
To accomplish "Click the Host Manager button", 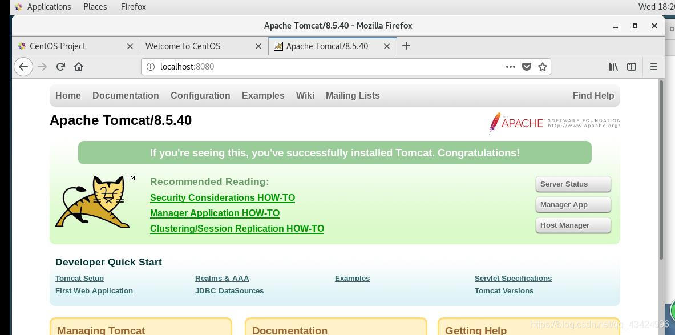I will (573, 225).
